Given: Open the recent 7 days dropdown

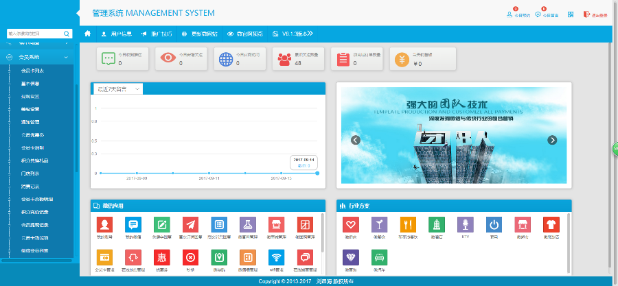Looking at the screenshot, I should tap(118, 89).
